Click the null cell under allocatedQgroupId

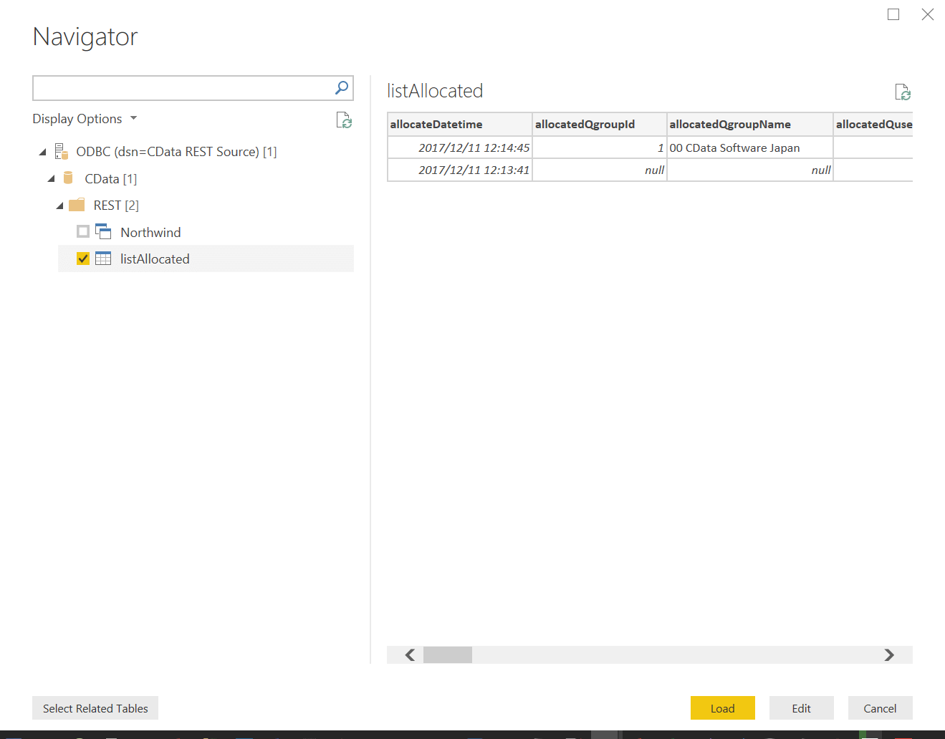coord(600,170)
